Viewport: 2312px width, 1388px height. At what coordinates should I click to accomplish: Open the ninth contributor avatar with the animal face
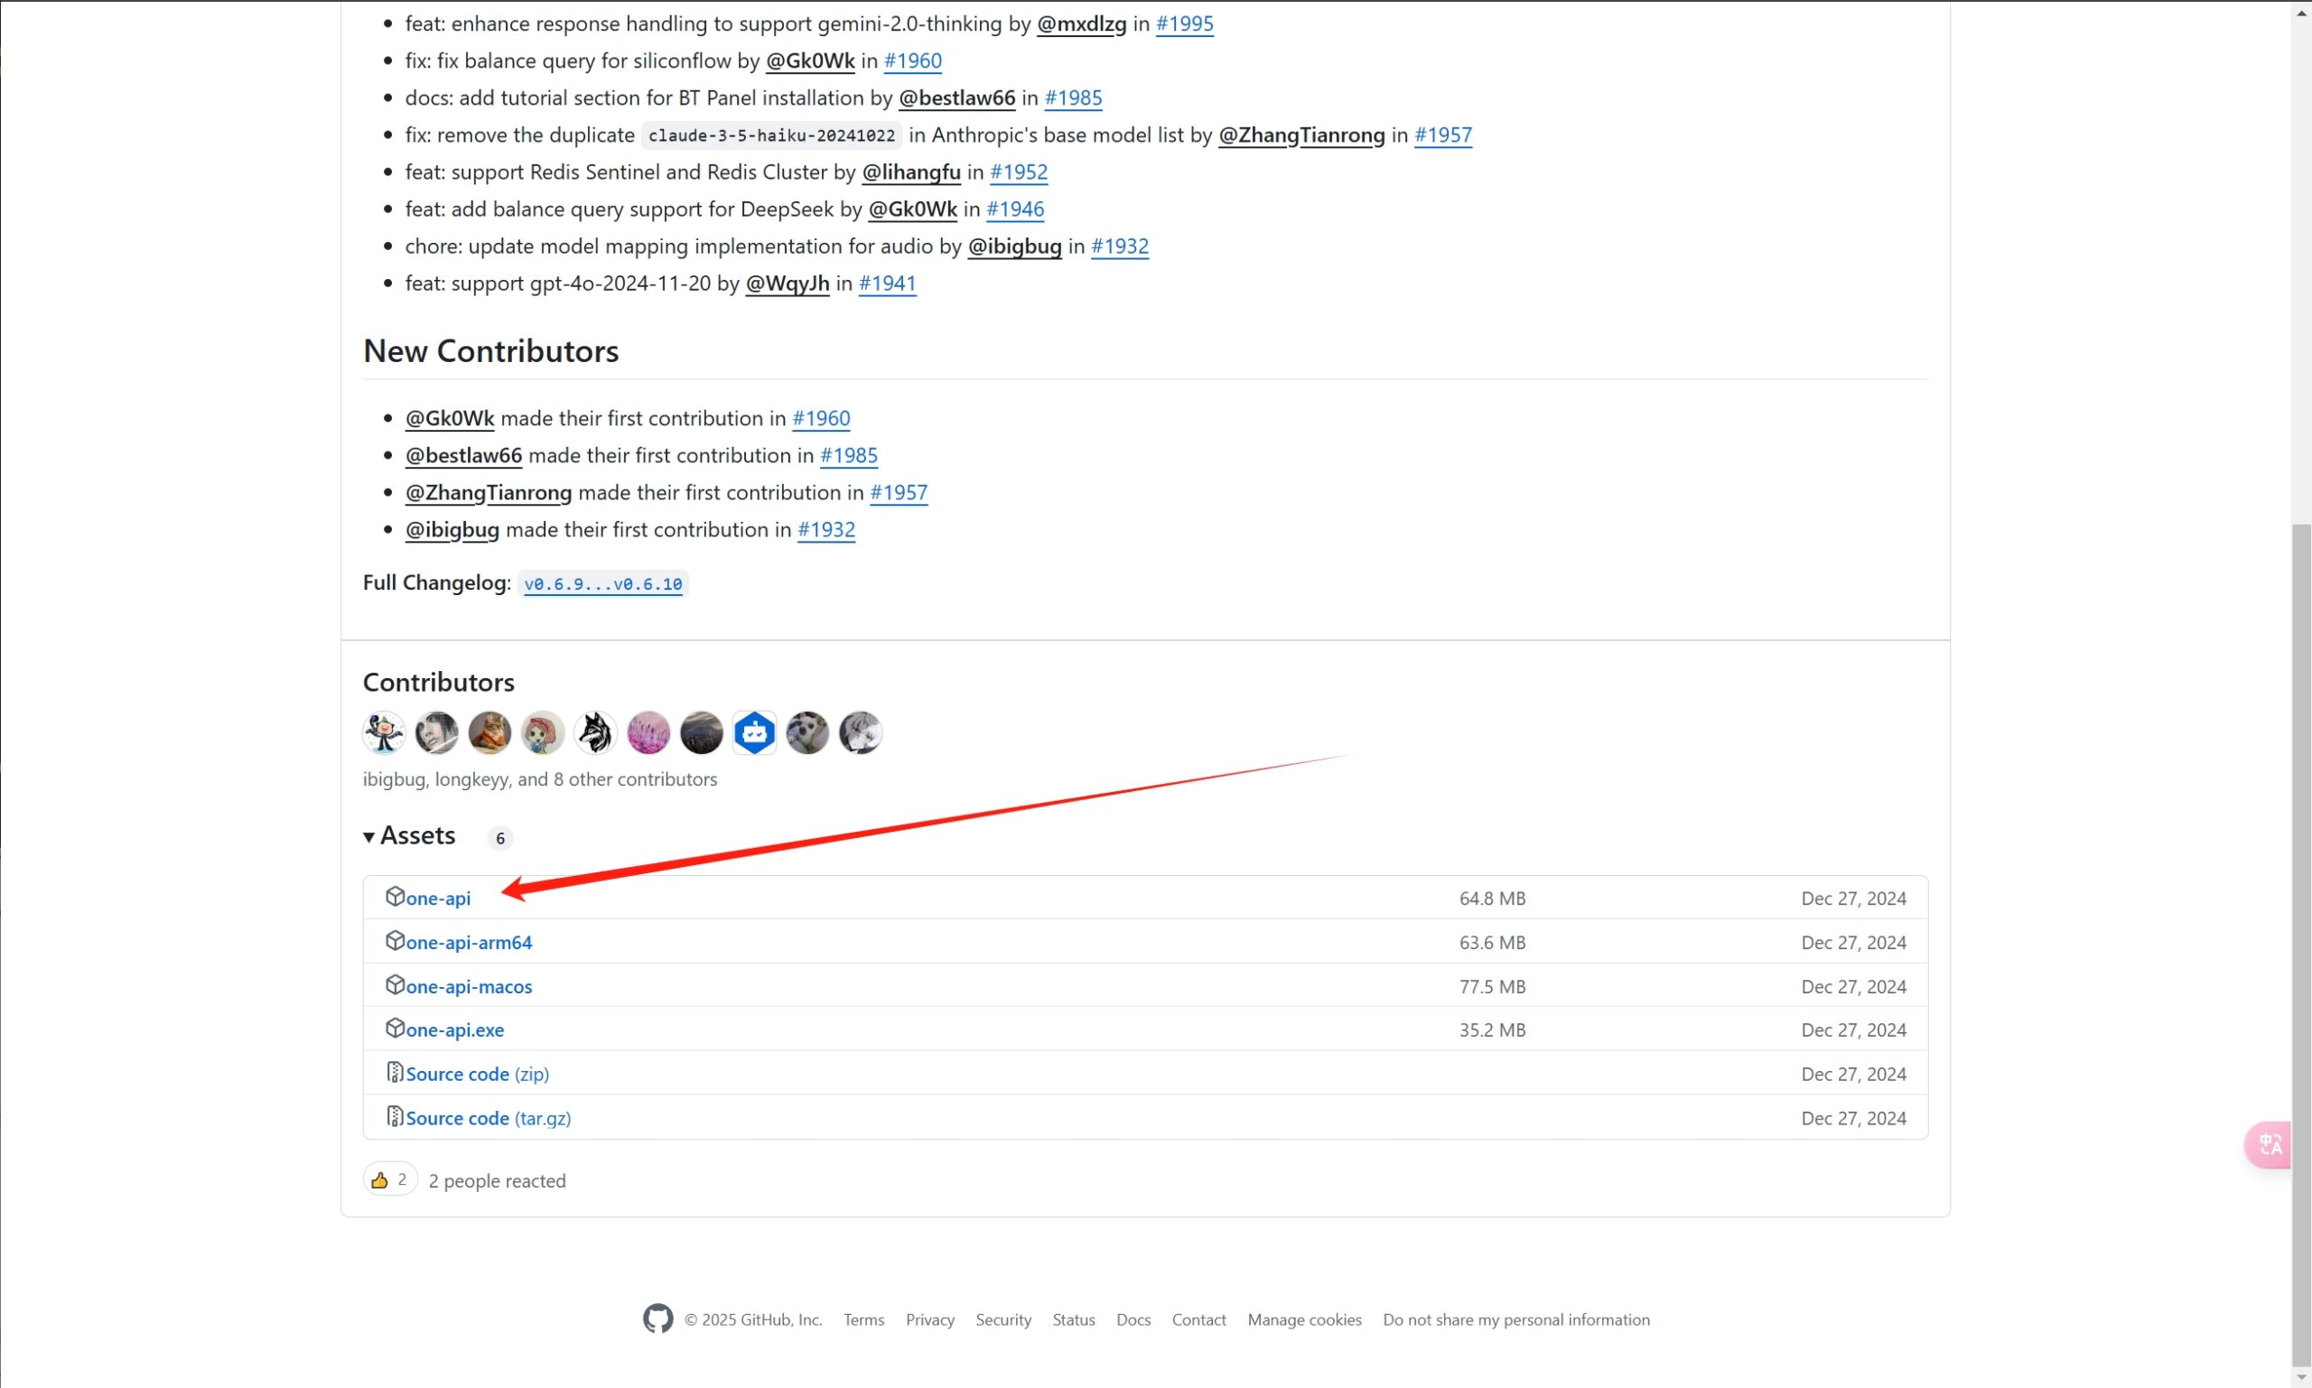point(807,732)
